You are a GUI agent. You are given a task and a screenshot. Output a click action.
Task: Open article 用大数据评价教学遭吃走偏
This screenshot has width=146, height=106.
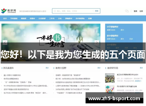pyautogui.click(x=127, y=86)
